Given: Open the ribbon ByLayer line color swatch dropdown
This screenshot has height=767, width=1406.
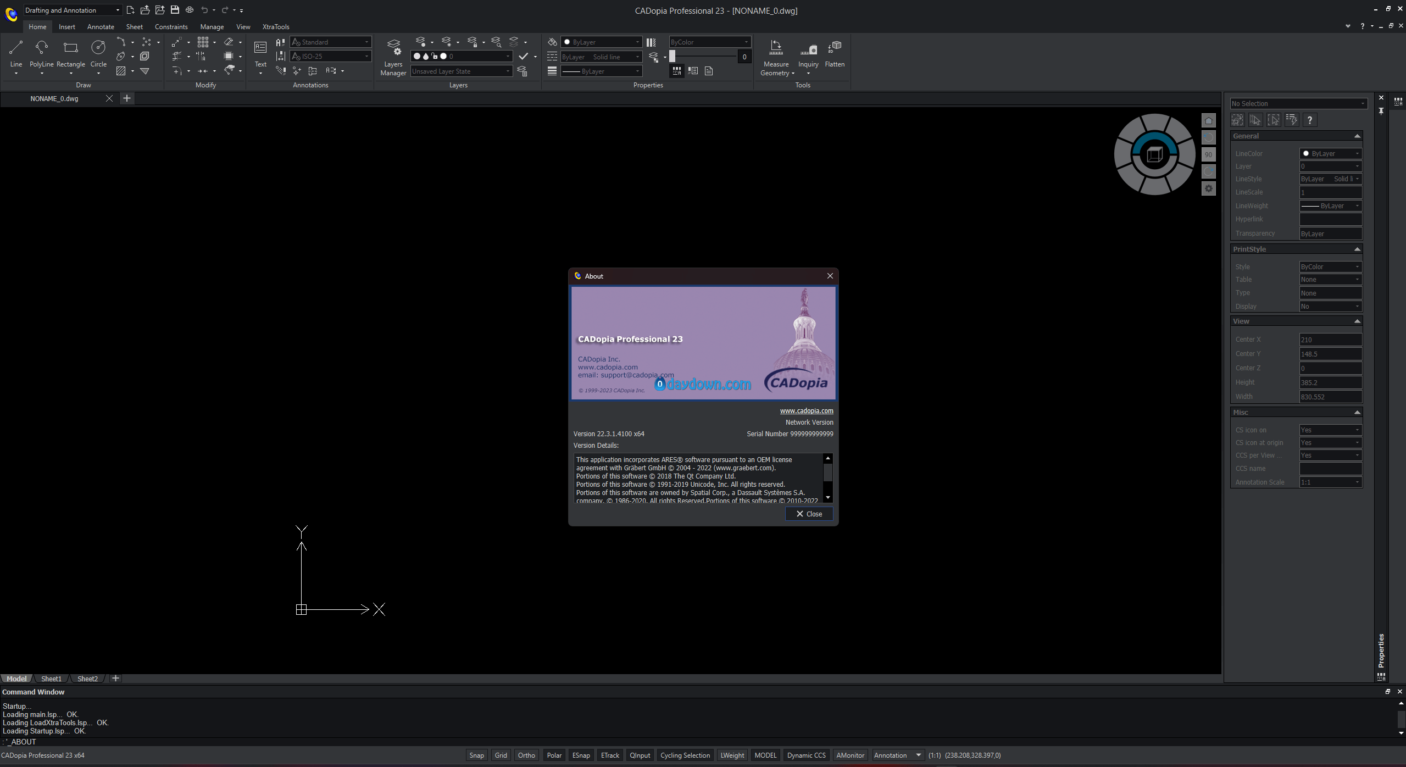Looking at the screenshot, I should pos(601,42).
